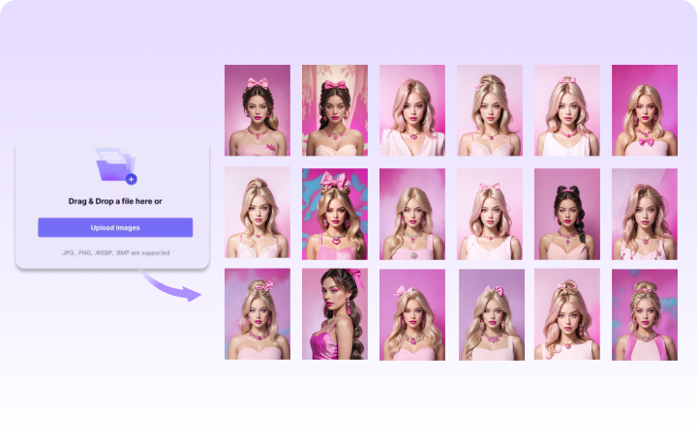697x439 pixels.
Task: Open the blonde updo portrait with blue-pink watercolor backdrop
Action: (258, 314)
